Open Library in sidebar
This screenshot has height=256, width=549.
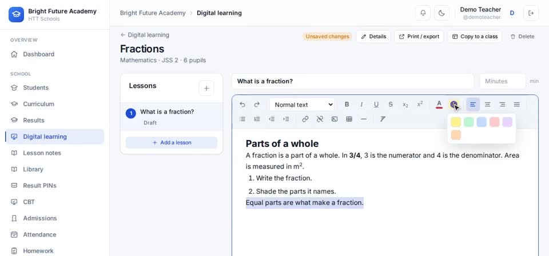click(55, 169)
